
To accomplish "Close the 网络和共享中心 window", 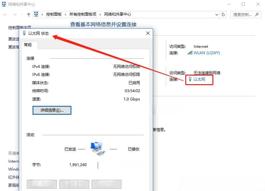I will point(258,4).
